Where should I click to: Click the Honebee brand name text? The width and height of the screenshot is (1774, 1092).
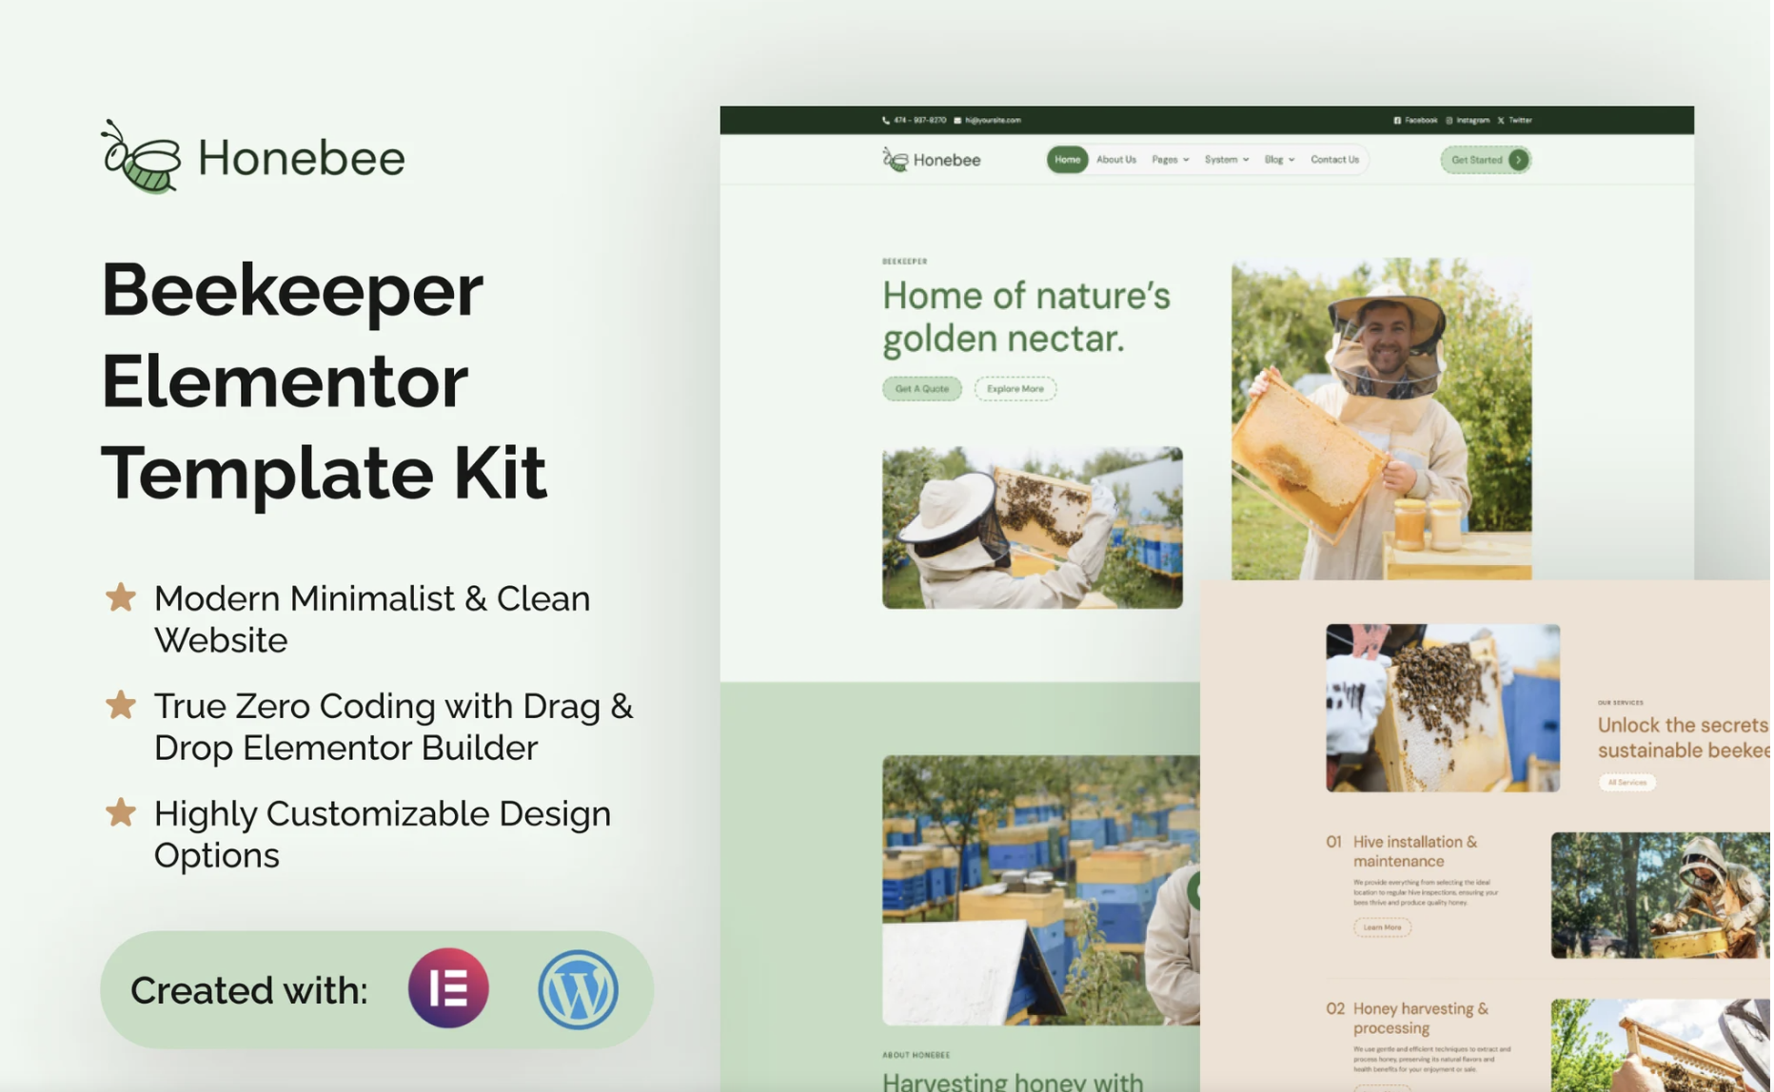[x=301, y=158]
